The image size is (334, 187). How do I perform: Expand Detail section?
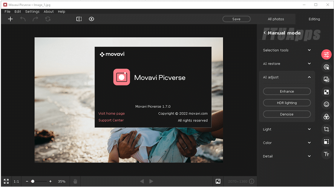point(287,156)
